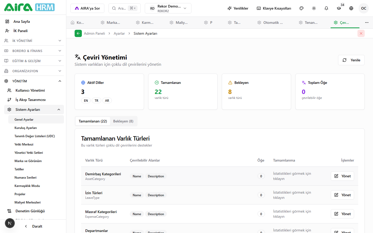
Task: Open language globe icon in header
Action: (x=351, y=8)
